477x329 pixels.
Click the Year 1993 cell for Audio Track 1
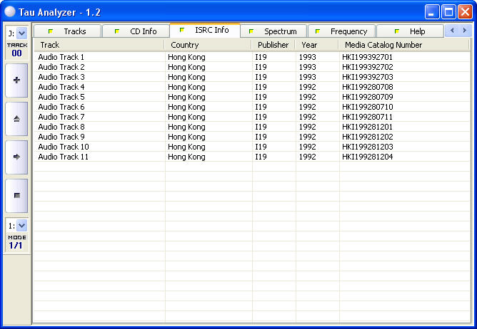307,57
